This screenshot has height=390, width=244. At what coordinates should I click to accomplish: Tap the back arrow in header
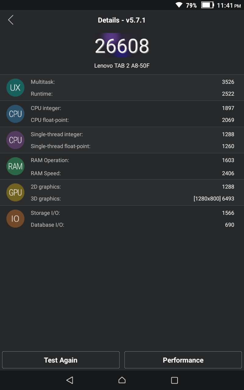11,20
